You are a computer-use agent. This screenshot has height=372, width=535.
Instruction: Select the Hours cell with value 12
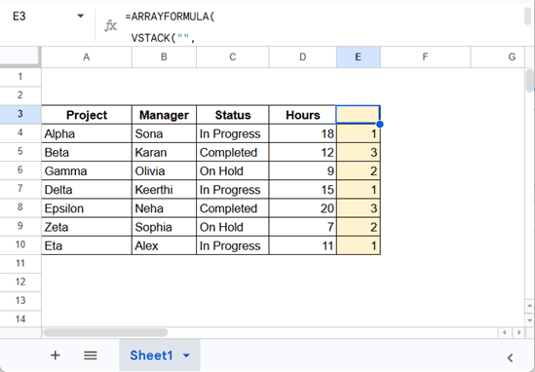tap(303, 152)
